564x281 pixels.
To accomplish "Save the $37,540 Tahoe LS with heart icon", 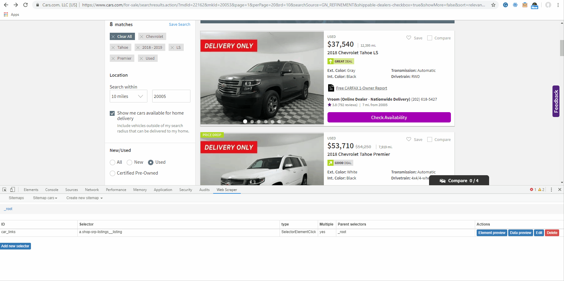I will (x=409, y=38).
